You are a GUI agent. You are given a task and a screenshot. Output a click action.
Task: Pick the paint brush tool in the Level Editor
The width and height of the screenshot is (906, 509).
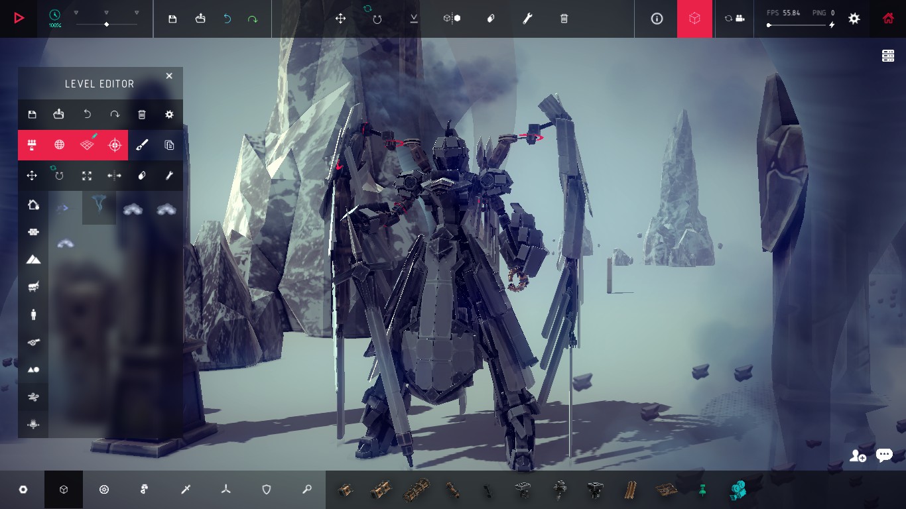tap(142, 145)
